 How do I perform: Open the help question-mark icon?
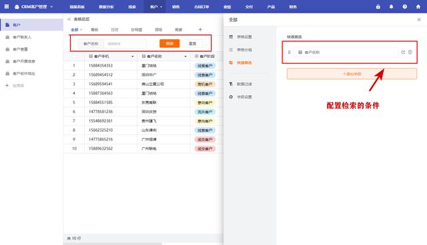pos(405,7)
